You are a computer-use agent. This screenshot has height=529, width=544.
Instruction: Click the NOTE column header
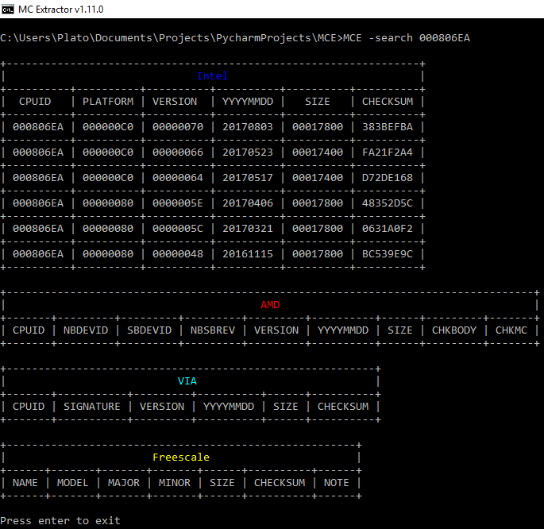(337, 483)
